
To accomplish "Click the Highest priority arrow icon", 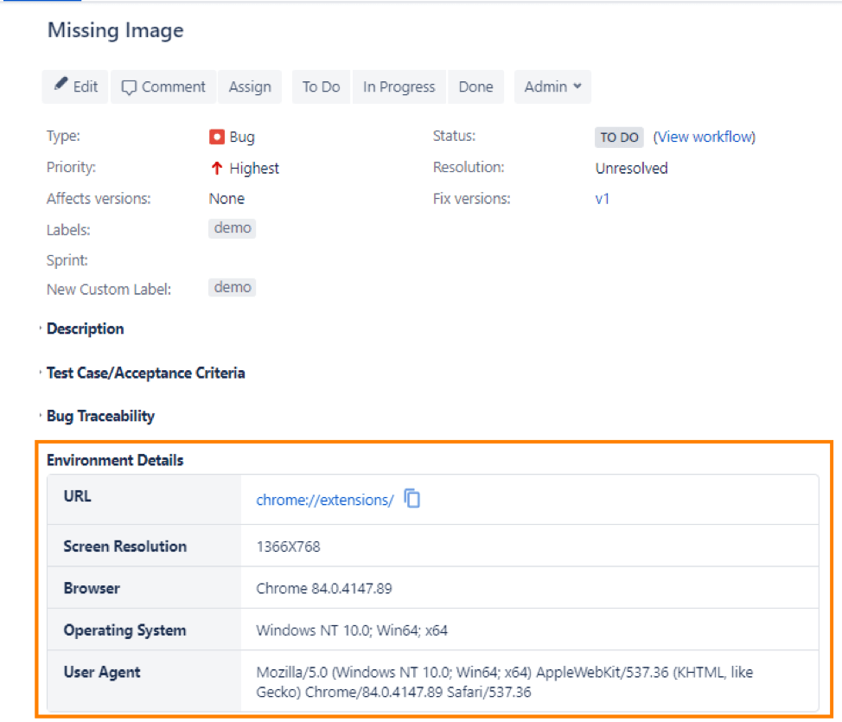I will point(216,168).
